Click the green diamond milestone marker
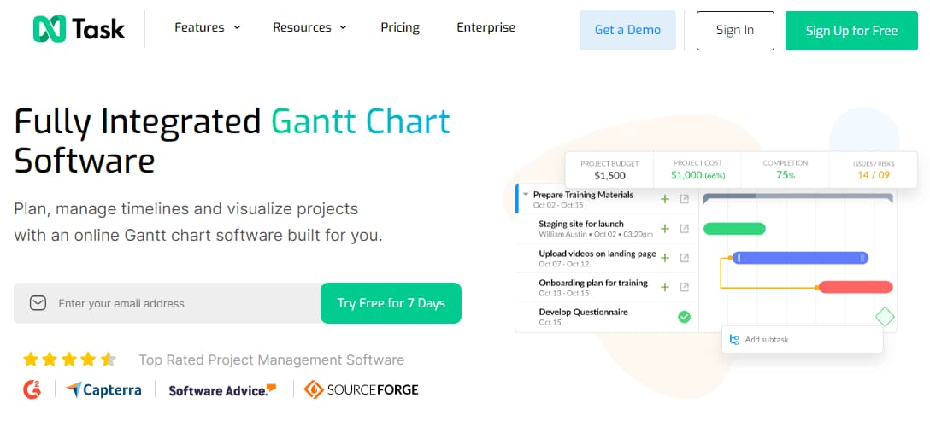This screenshot has height=427, width=930. (885, 316)
